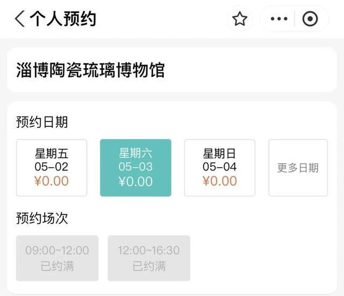Pick the 09:00~12:00 session slot
This screenshot has width=344, height=296.
point(58,258)
